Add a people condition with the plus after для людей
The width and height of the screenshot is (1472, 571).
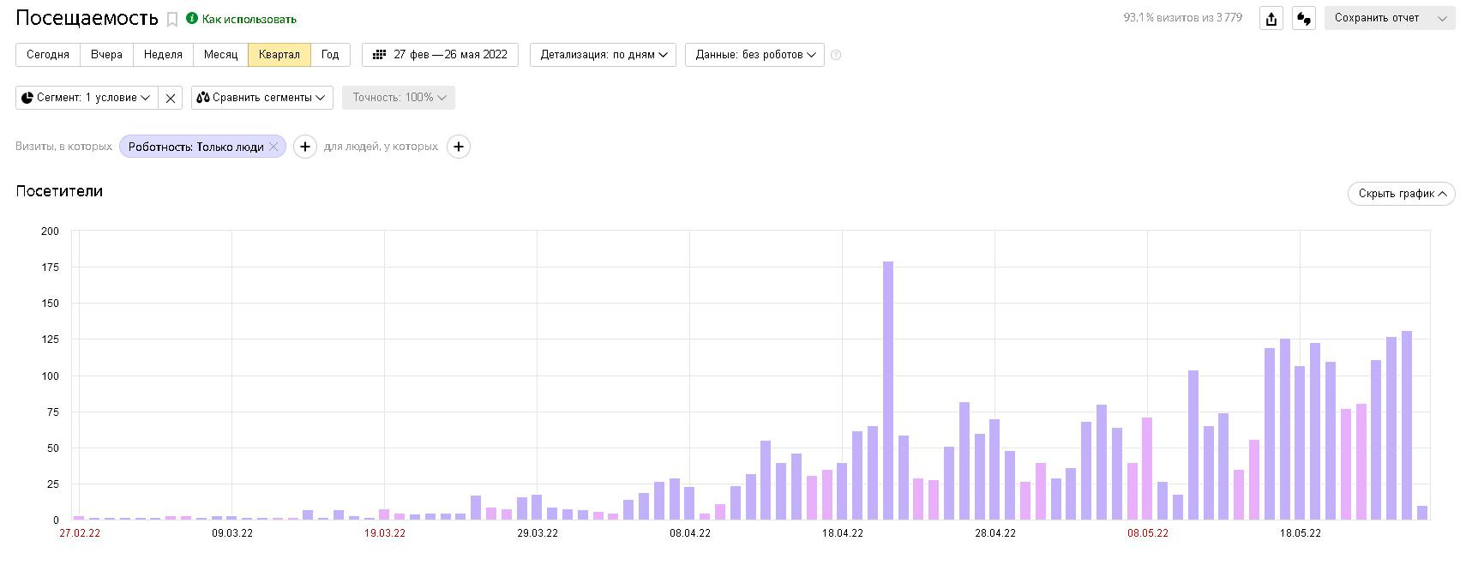(459, 147)
